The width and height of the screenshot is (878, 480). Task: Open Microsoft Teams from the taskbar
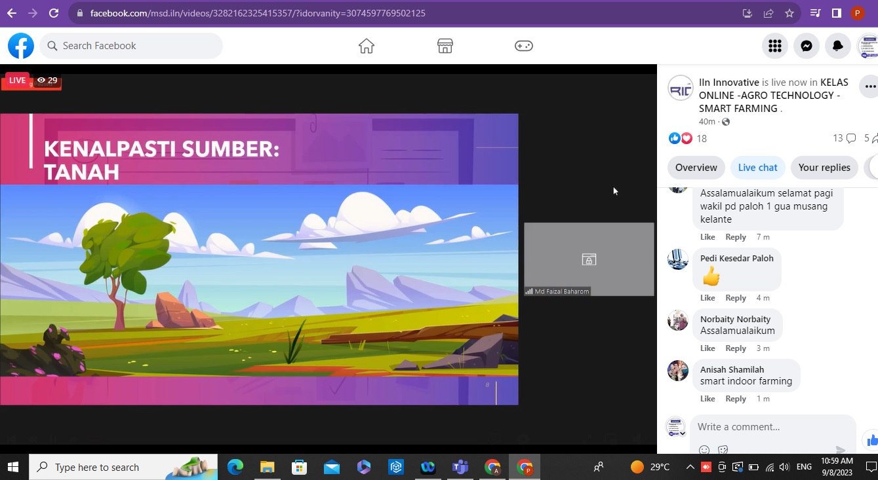click(460, 467)
